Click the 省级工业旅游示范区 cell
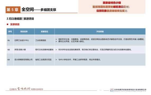This screenshot has height=95, width=151. pos(45,60)
